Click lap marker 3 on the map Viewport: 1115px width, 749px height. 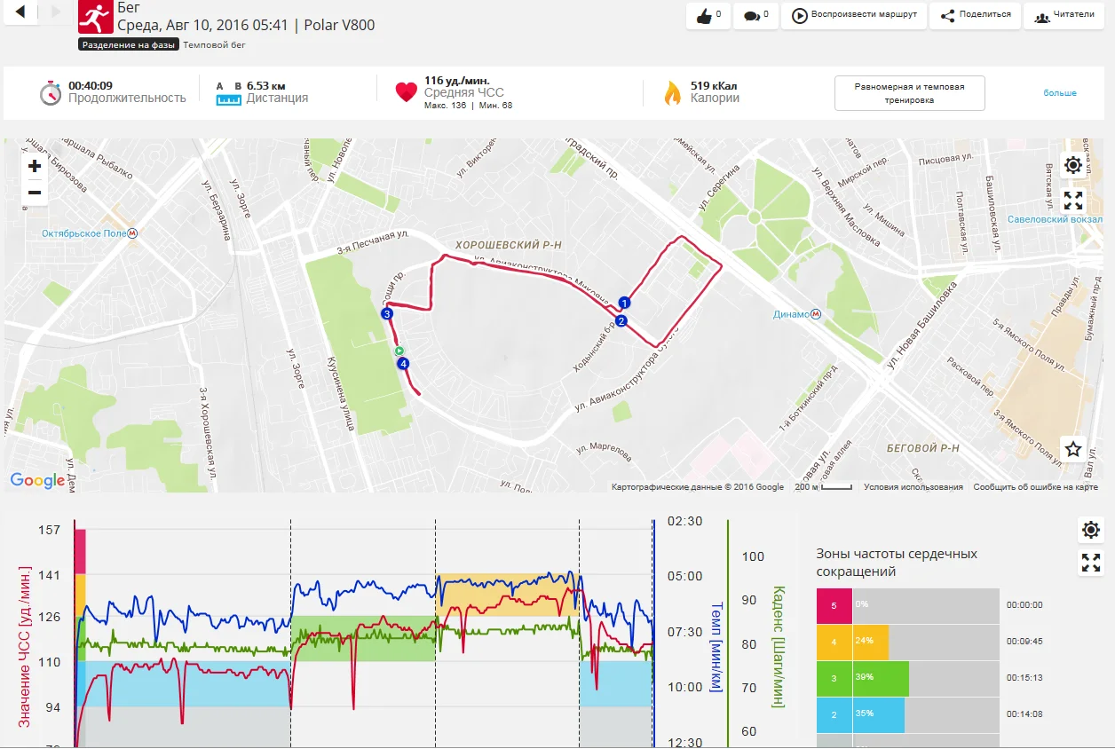pos(386,314)
